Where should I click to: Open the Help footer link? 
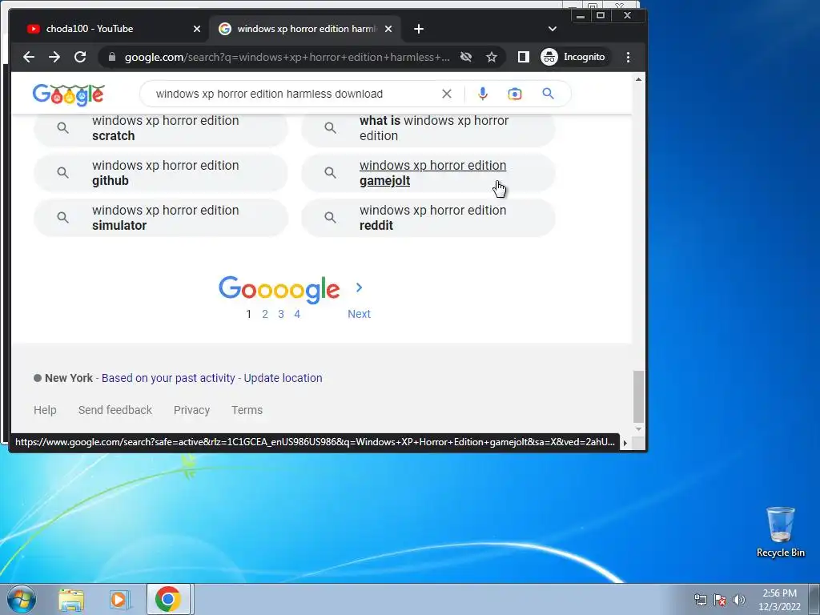[x=45, y=410]
